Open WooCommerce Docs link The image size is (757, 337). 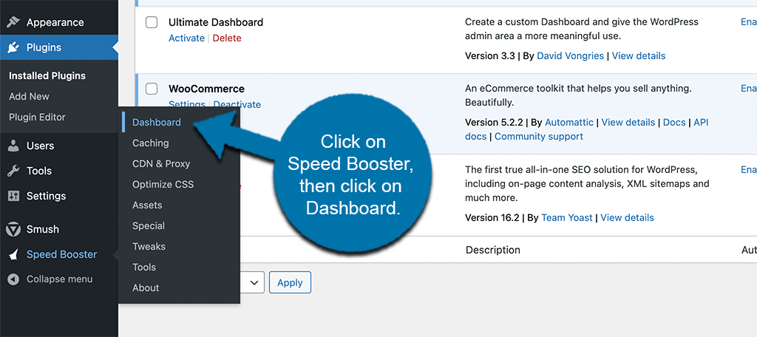click(674, 123)
